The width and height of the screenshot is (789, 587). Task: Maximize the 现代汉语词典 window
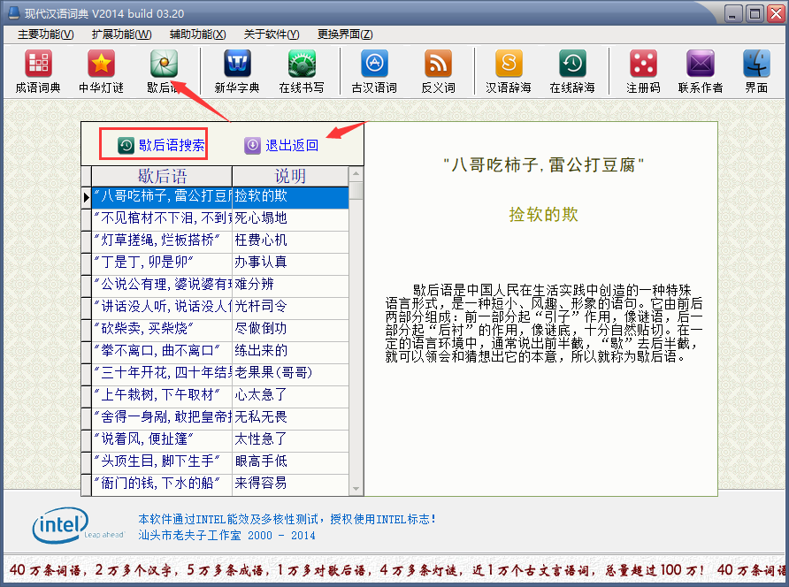[x=755, y=13]
